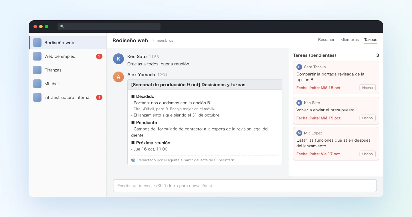Click the Finanzas channel icon
The image size is (412, 217).
tap(37, 70)
